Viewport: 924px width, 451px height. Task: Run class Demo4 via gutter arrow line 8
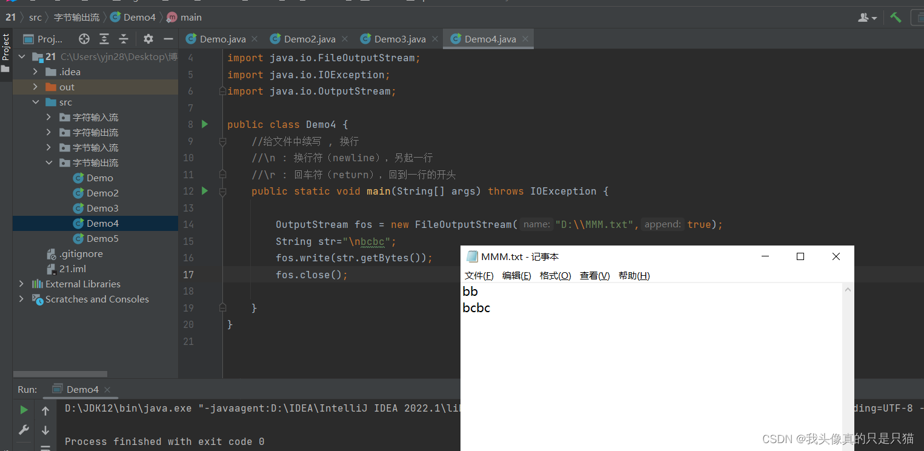[x=205, y=124]
